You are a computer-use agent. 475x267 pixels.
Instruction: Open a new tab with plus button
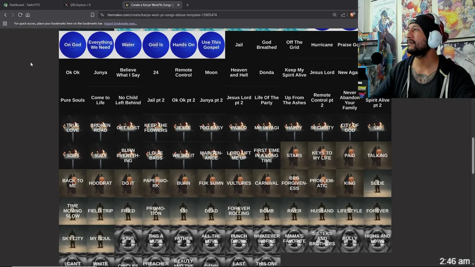(187, 5)
